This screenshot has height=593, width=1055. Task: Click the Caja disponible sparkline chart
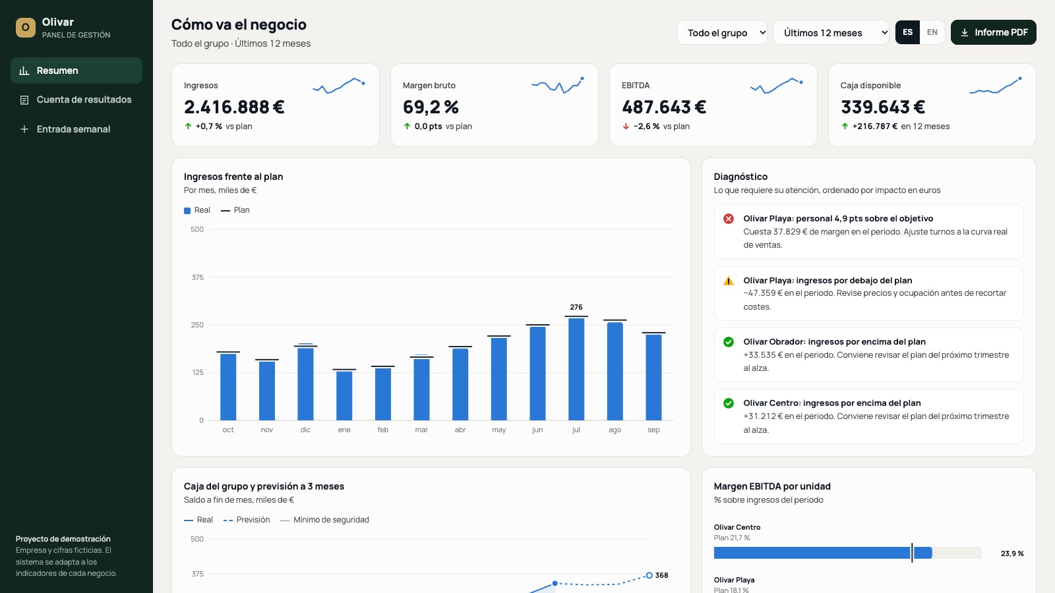point(996,86)
